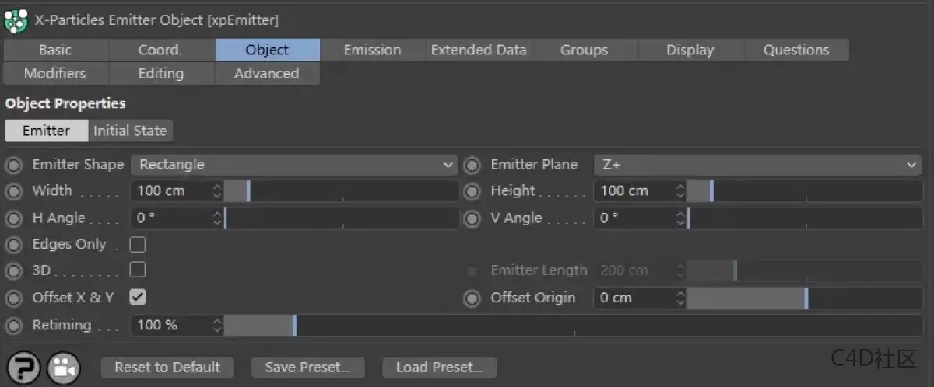Click the video camera tutorial icon

[x=64, y=368]
